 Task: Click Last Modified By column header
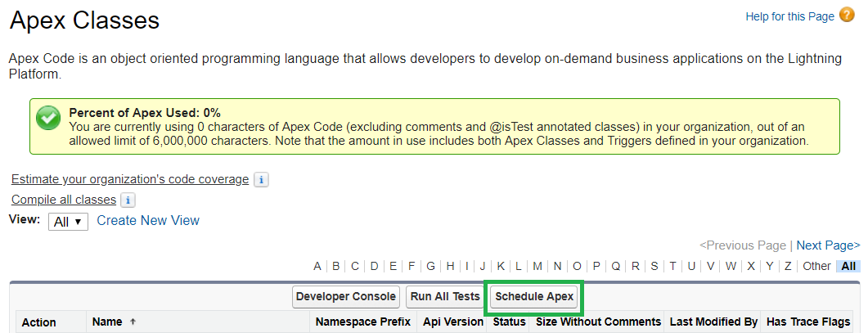pos(713,322)
